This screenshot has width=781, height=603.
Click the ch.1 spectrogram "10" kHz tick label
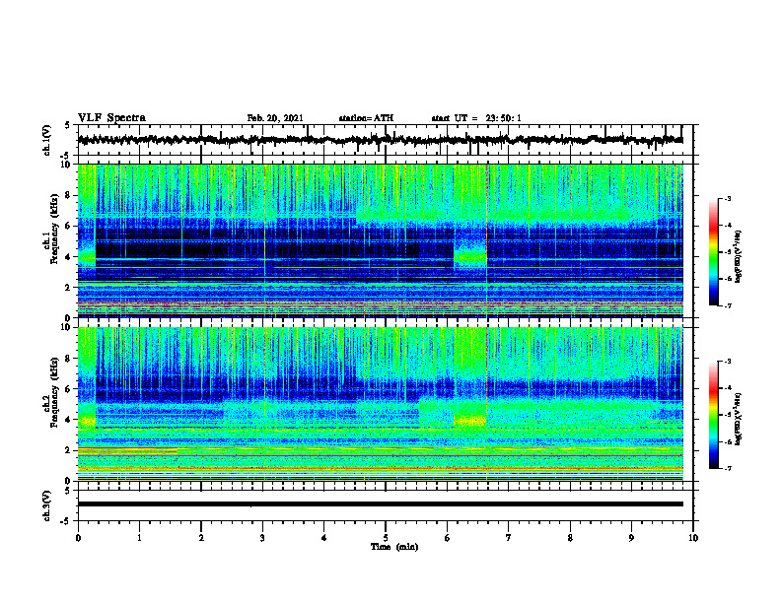[x=68, y=165]
